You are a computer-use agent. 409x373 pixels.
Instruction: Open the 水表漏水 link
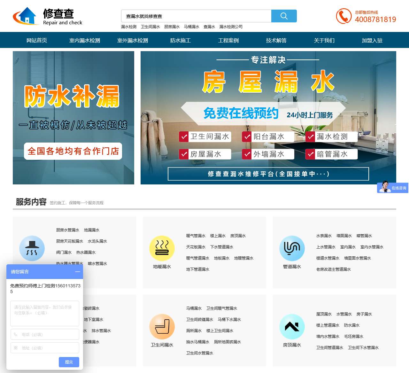click(324, 236)
